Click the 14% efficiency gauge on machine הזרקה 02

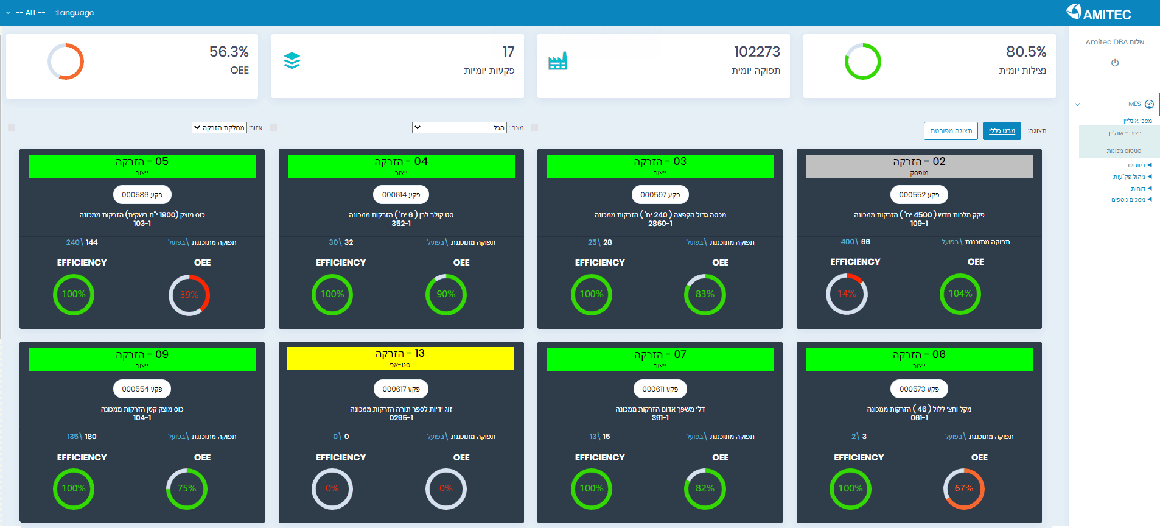point(847,294)
